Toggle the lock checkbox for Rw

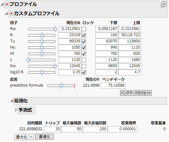[x=84, y=29]
